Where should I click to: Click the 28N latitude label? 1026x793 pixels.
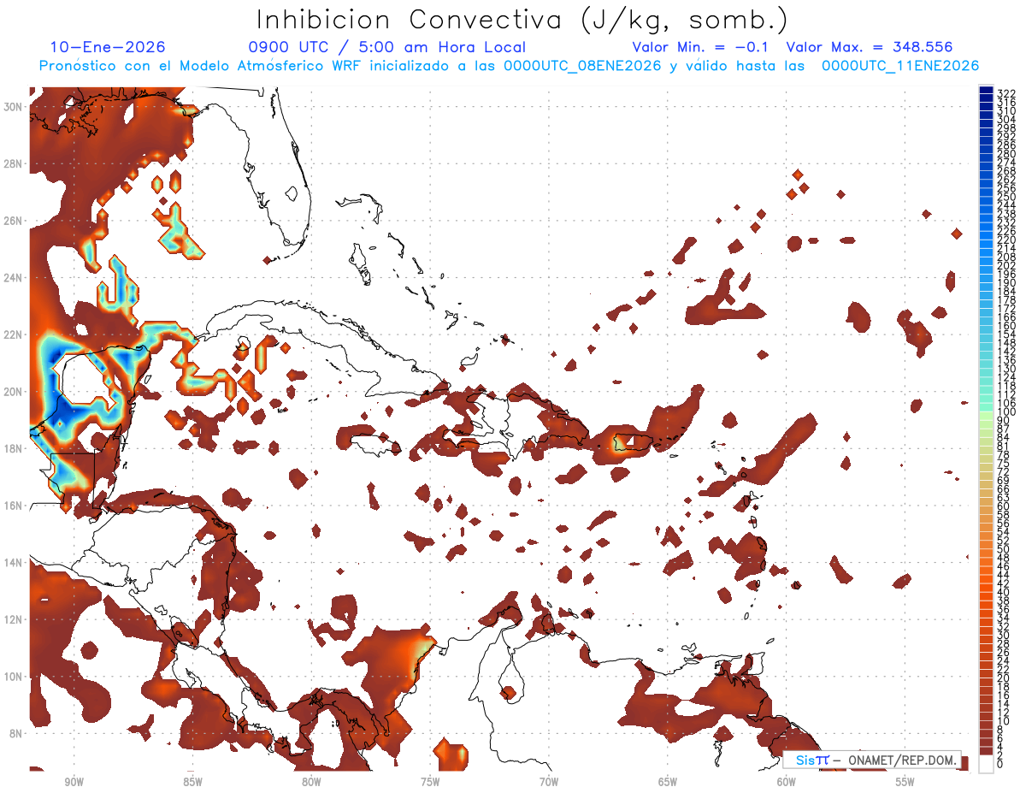click(x=14, y=163)
